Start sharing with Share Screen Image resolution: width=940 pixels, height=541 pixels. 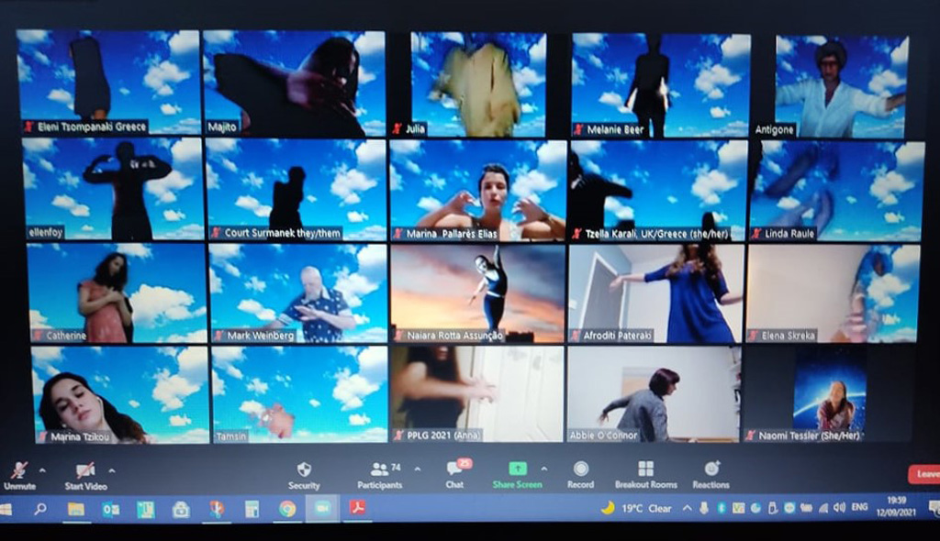[x=517, y=475]
